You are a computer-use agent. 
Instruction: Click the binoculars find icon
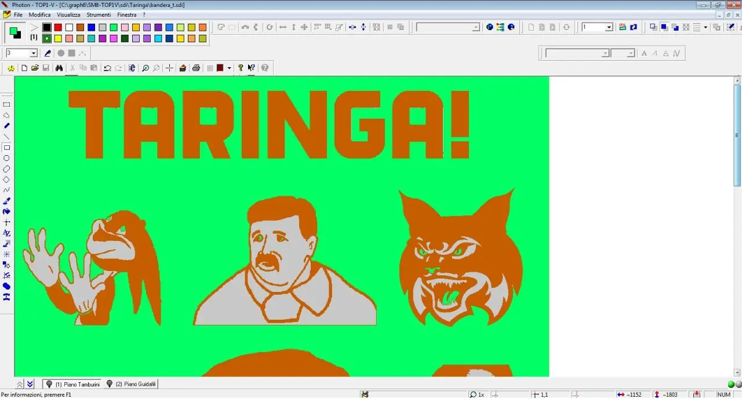59,68
